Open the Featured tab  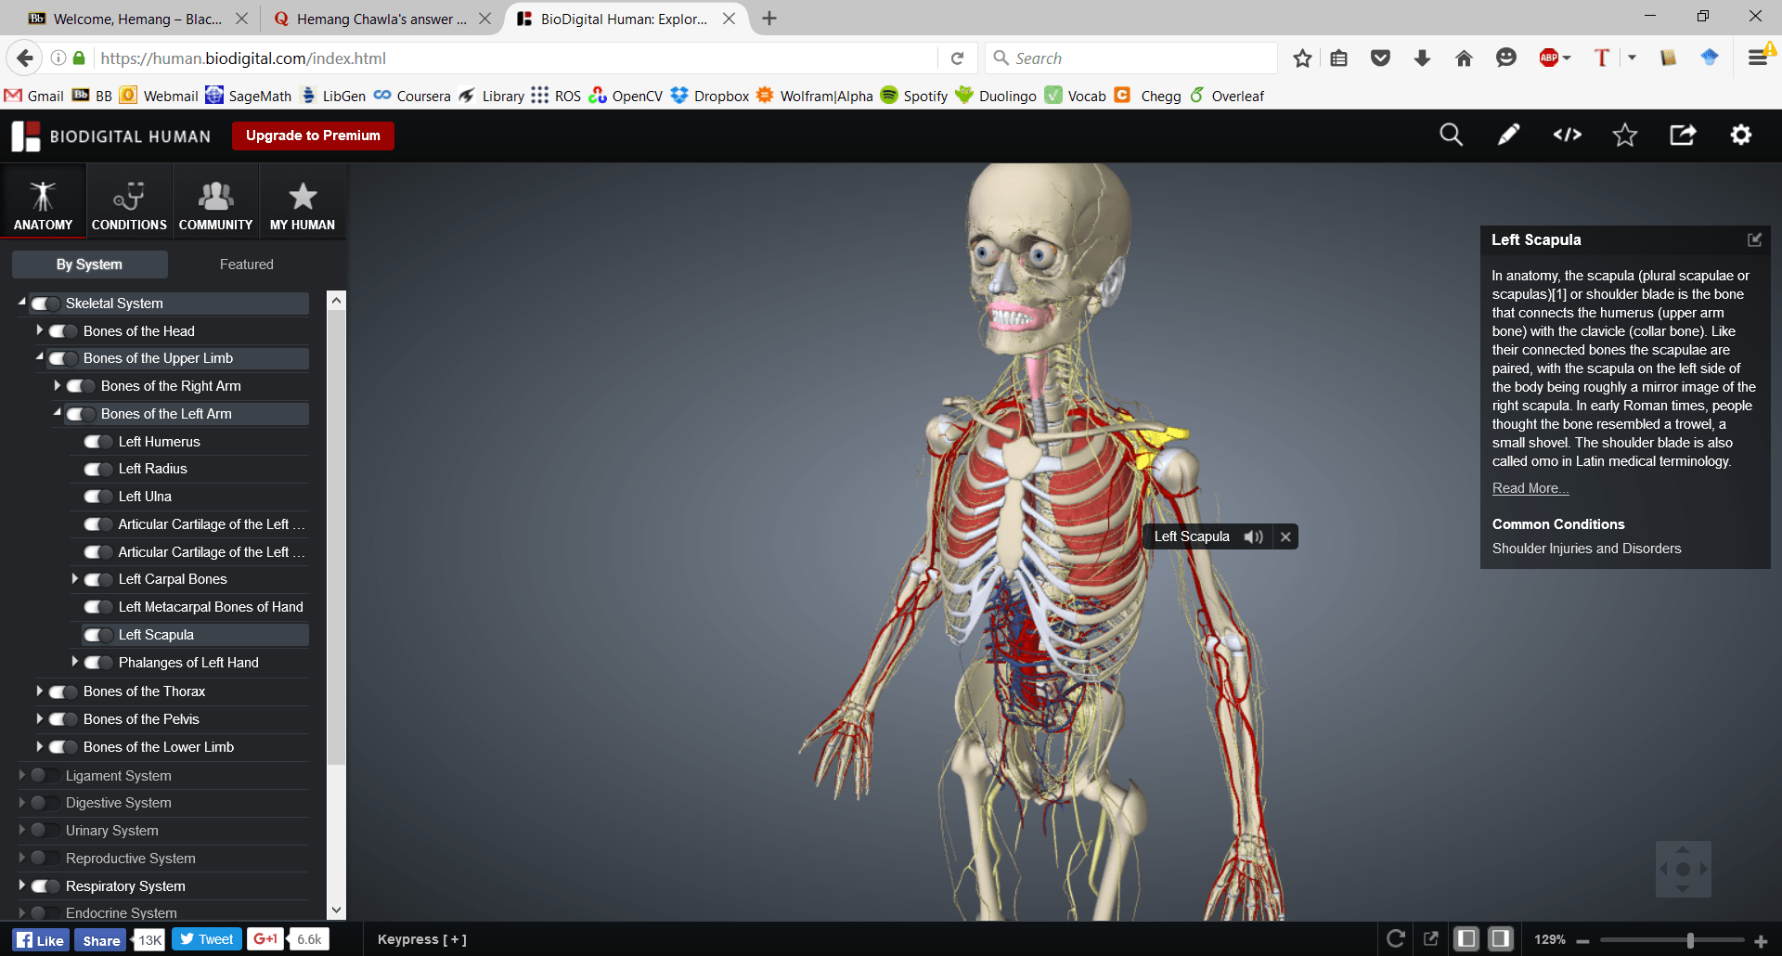click(246, 264)
